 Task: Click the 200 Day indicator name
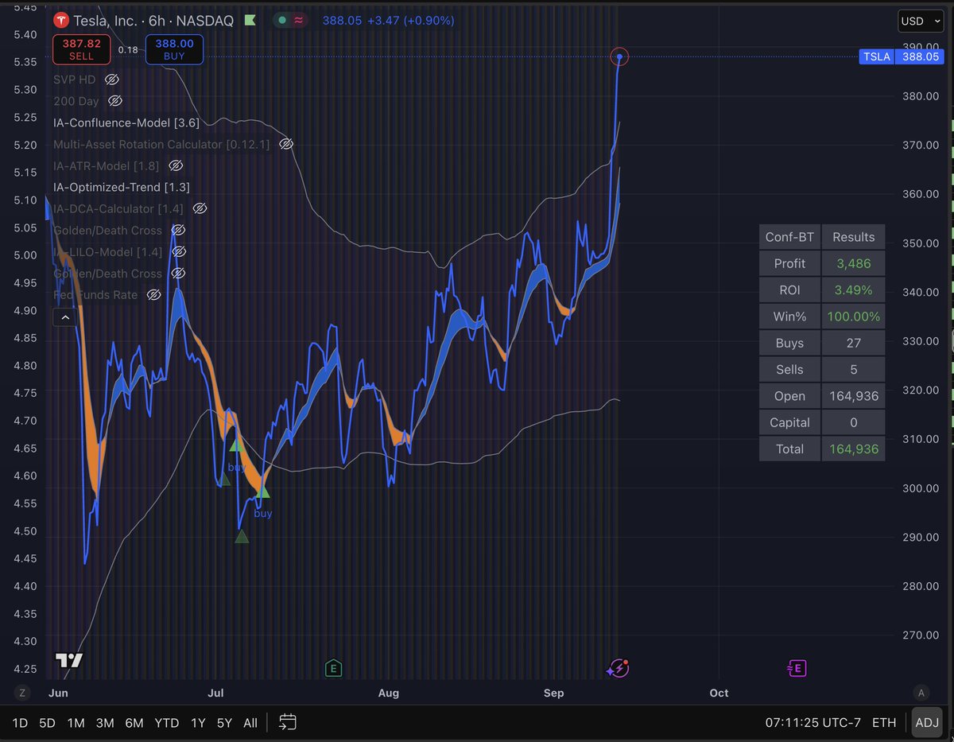(x=77, y=101)
